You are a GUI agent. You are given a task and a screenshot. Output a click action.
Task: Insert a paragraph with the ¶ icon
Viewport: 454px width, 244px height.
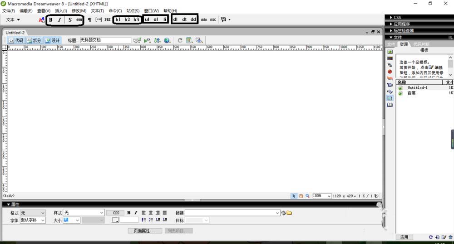pos(89,19)
